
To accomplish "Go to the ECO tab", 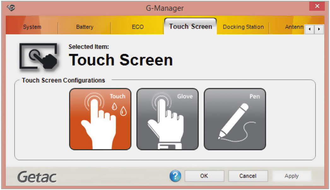I will tap(138, 27).
